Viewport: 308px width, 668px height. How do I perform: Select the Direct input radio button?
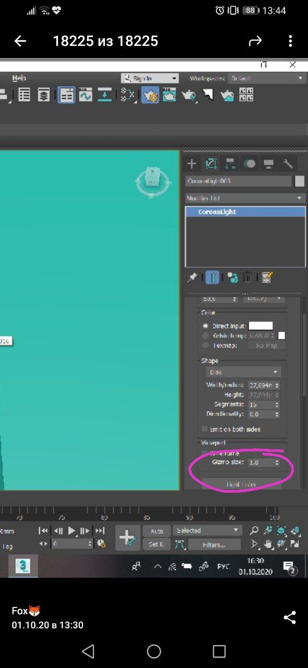click(x=206, y=326)
